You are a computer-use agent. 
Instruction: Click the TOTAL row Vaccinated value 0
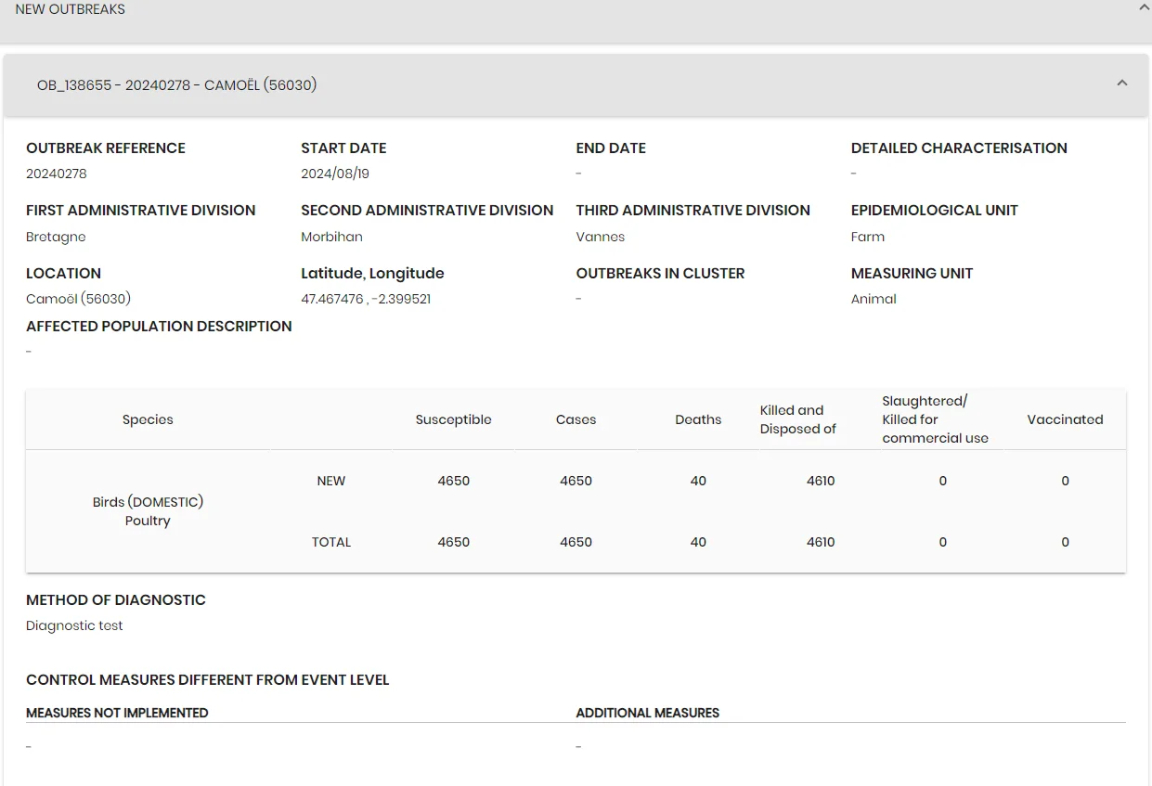(1065, 542)
